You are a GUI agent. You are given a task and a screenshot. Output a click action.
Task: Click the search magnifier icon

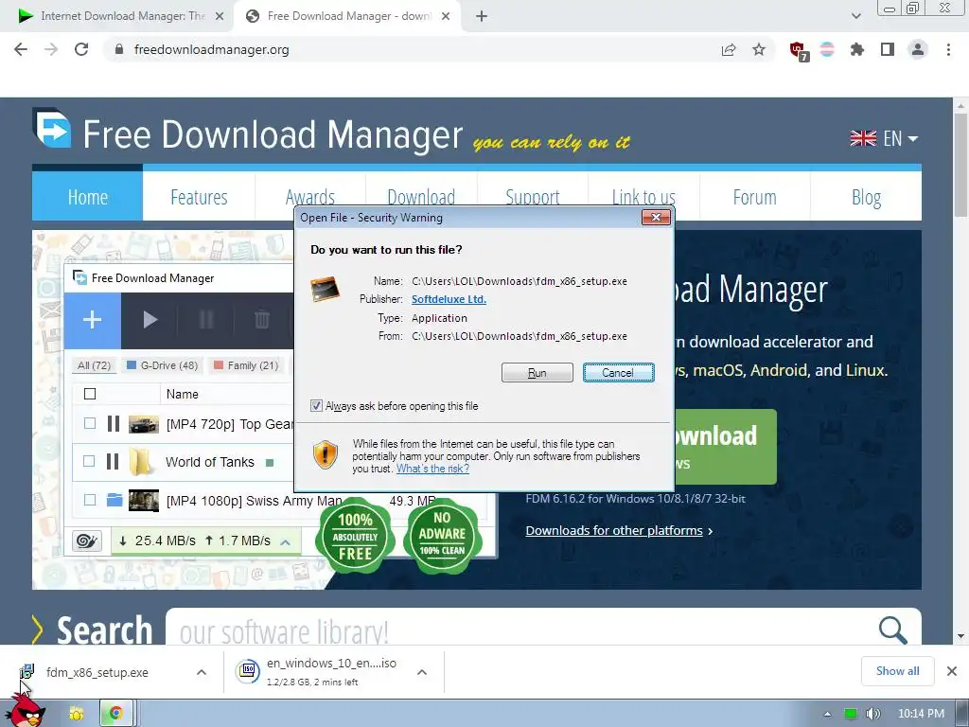coord(892,629)
